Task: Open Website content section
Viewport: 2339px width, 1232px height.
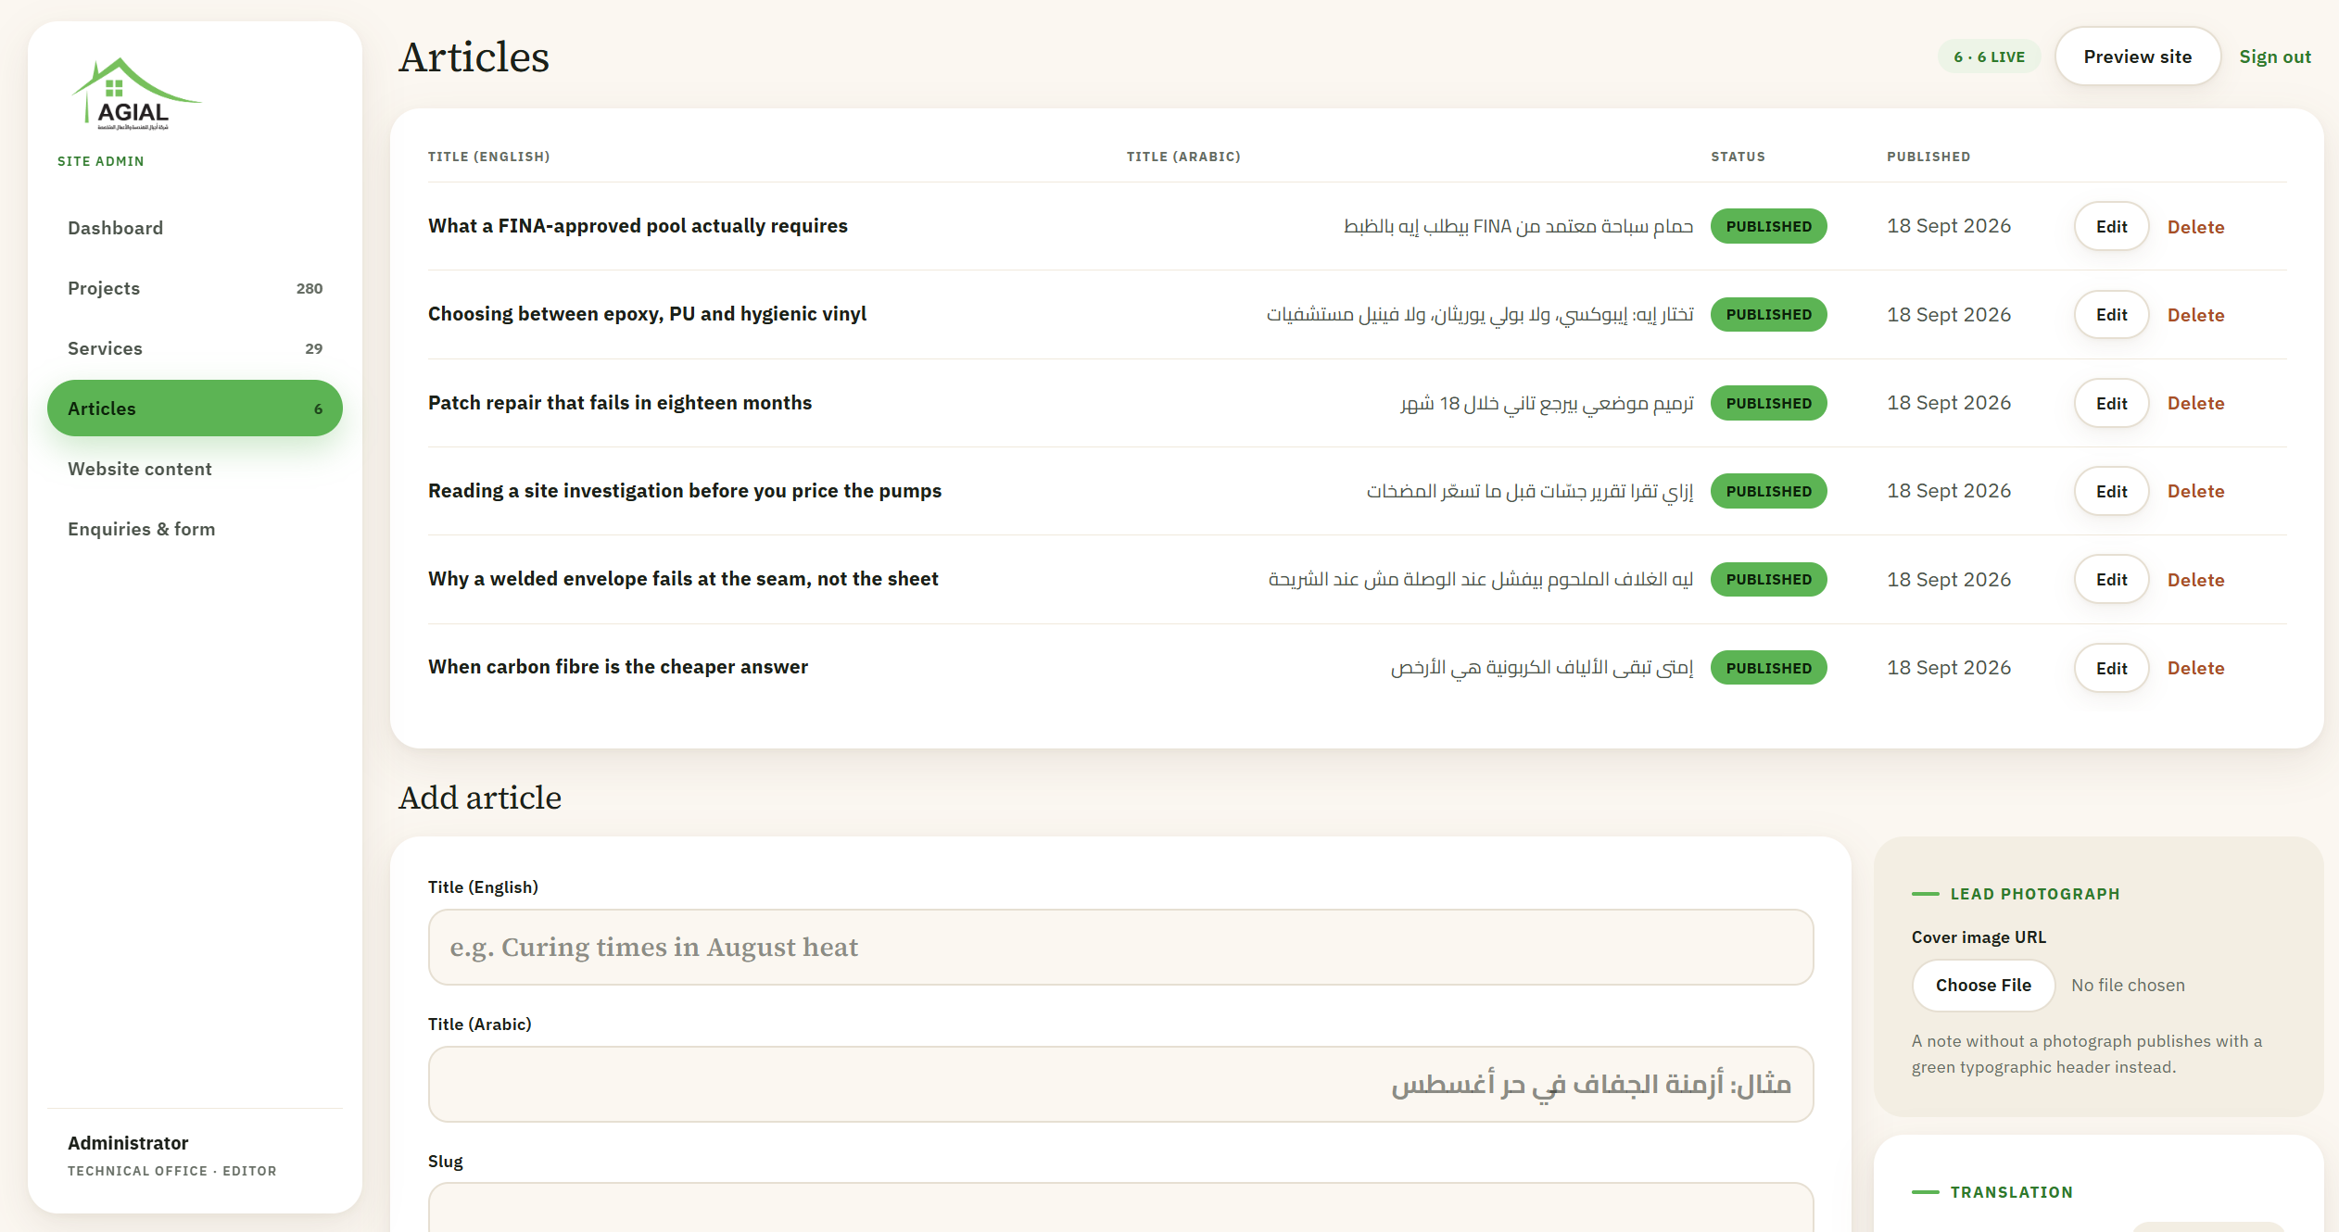Action: tap(195, 469)
